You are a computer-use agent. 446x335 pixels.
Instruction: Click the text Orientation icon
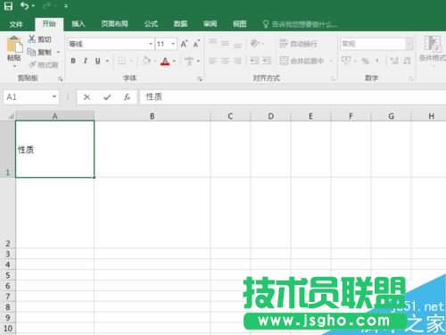pyautogui.click(x=255, y=44)
